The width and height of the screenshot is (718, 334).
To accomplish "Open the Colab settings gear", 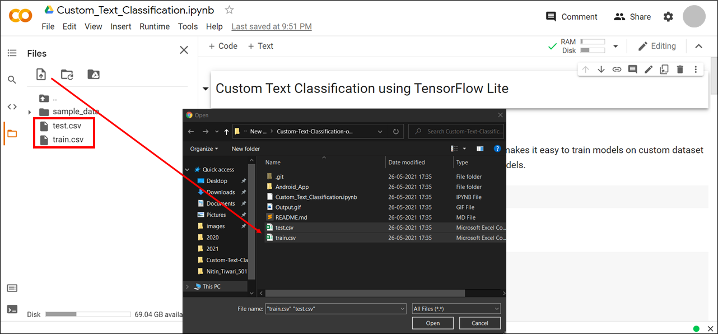I will click(x=668, y=17).
